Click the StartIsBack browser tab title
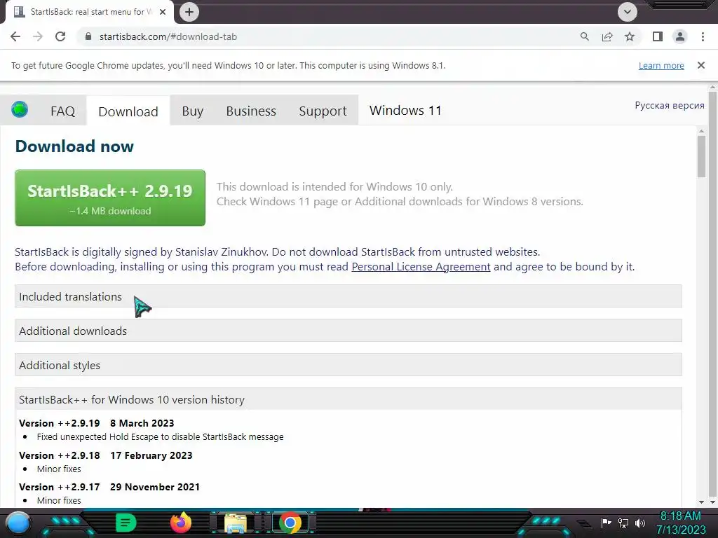Screen dimensions: 718x538 [x=91, y=12]
